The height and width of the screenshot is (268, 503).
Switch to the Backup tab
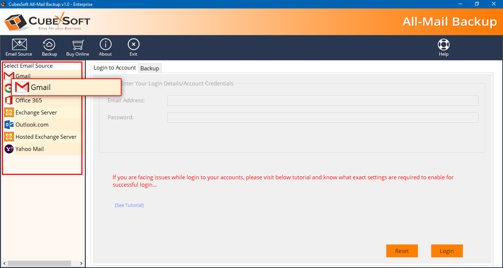pyautogui.click(x=150, y=68)
